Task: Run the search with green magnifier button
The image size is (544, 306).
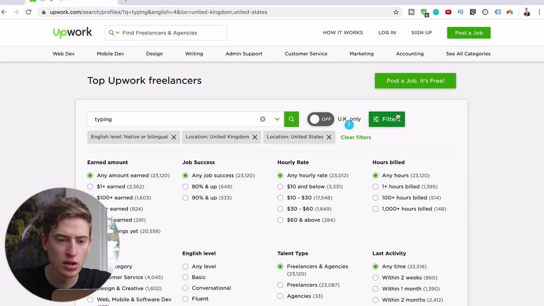Action: coord(291,119)
